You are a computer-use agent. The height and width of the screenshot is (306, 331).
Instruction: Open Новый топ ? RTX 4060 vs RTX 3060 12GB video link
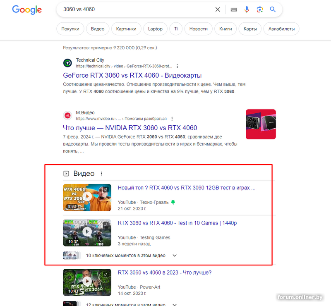[187, 188]
